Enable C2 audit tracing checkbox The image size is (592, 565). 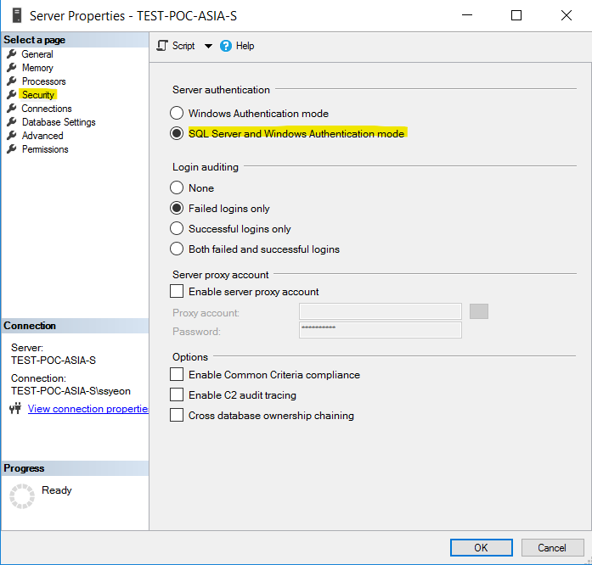[177, 394]
